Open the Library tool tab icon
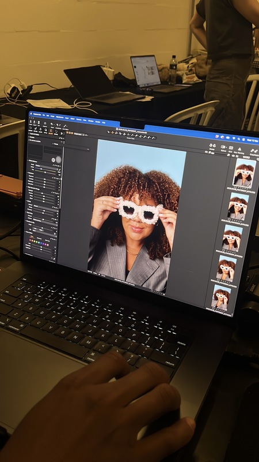This screenshot has width=259, height=462. point(31,128)
